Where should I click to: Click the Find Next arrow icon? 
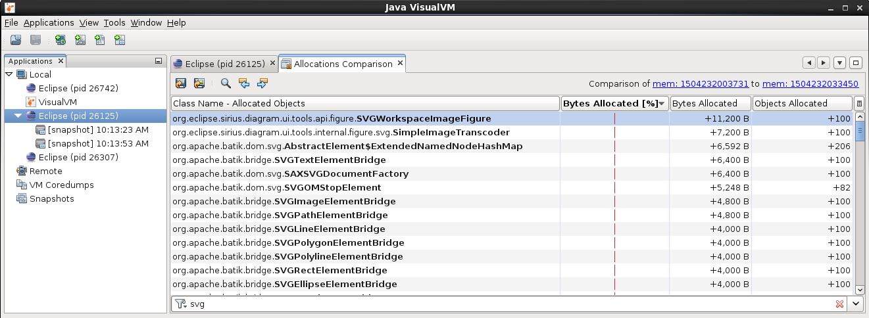[x=262, y=83]
